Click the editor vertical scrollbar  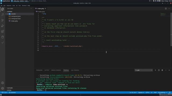coord(171,29)
